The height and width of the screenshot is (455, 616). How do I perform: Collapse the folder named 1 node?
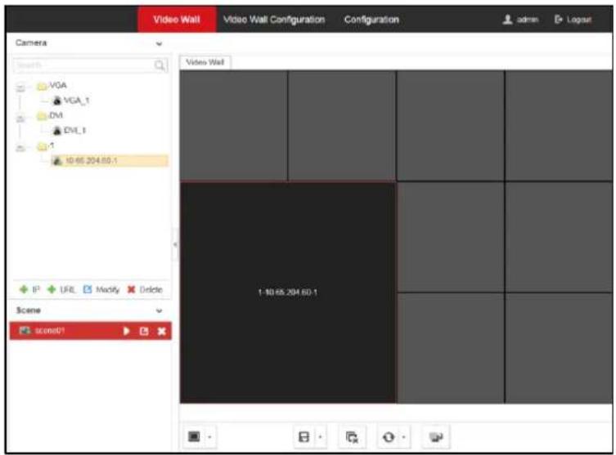[x=20, y=148]
